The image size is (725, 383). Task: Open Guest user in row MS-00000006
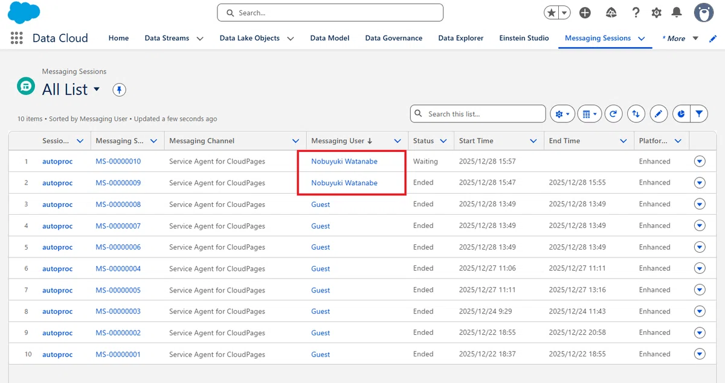[x=321, y=247]
